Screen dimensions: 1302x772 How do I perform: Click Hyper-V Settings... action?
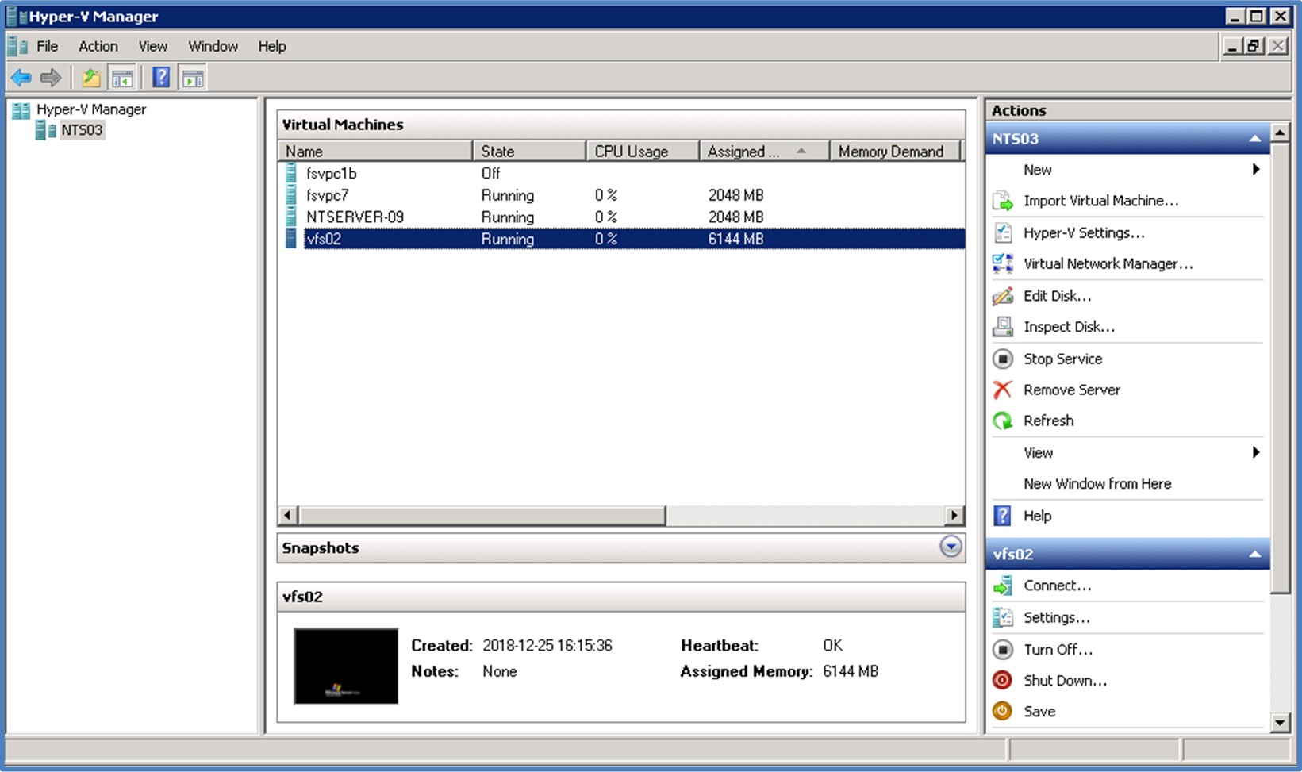click(x=1083, y=232)
